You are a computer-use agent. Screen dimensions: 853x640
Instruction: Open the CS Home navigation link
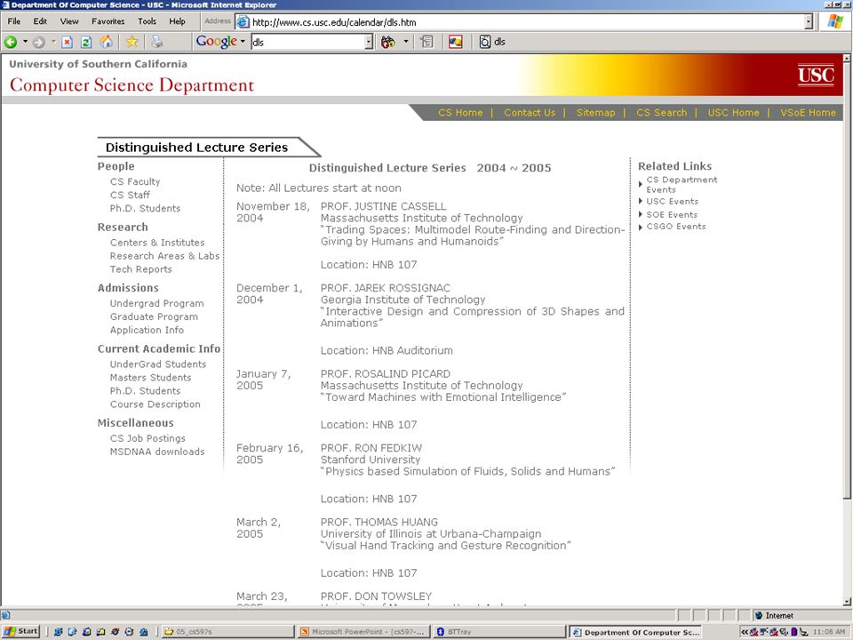coord(460,113)
